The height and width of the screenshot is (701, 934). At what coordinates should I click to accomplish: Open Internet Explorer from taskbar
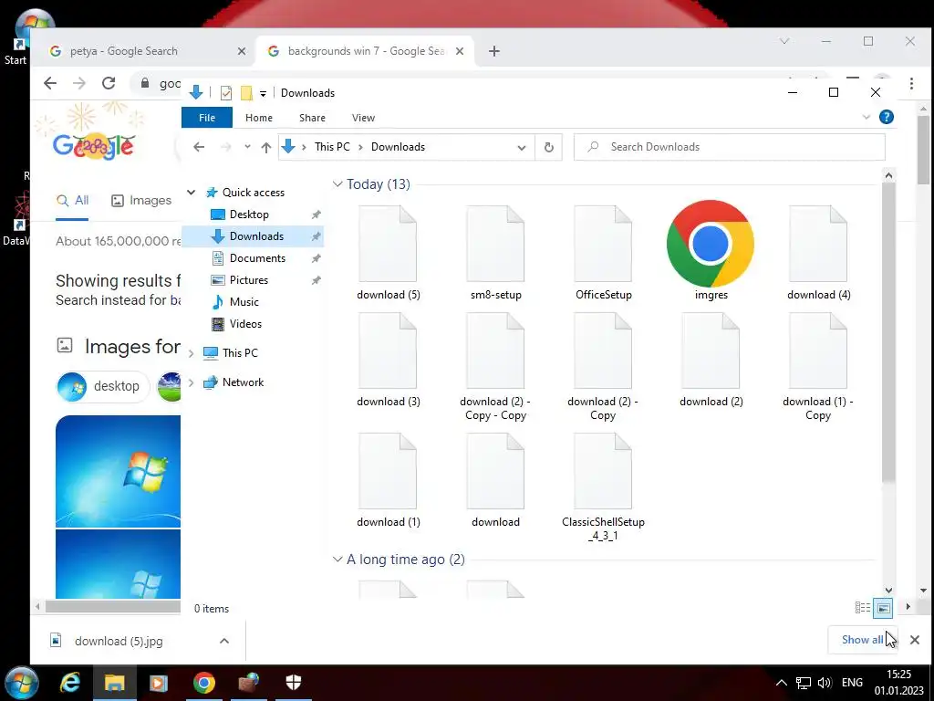[69, 683]
